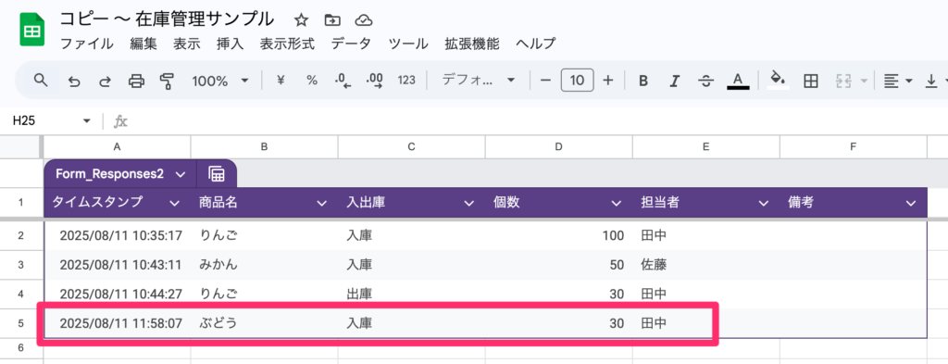The height and width of the screenshot is (364, 948).
Task: Activate the paint format tool
Action: 167,81
